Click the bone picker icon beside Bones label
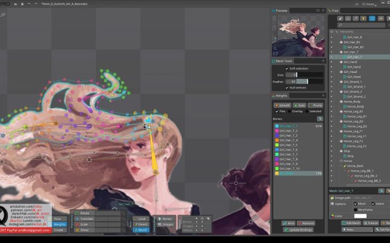 tap(320, 119)
